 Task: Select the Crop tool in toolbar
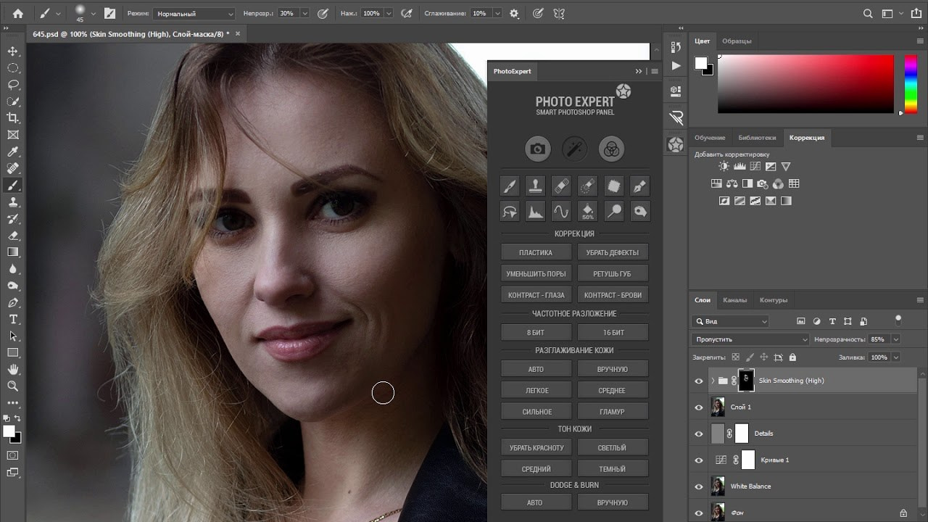(13, 118)
